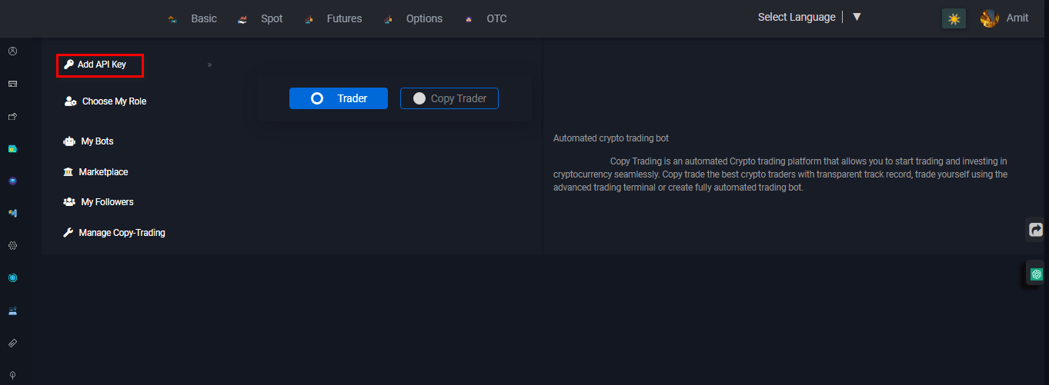1049x385 pixels.
Task: Click the share/transfer icon in the left sidebar
Action: 12,117
